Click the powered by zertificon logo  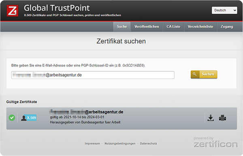(215, 142)
